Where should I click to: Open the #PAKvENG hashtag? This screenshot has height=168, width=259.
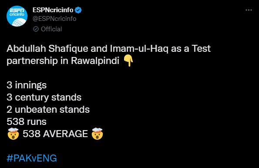(32, 158)
